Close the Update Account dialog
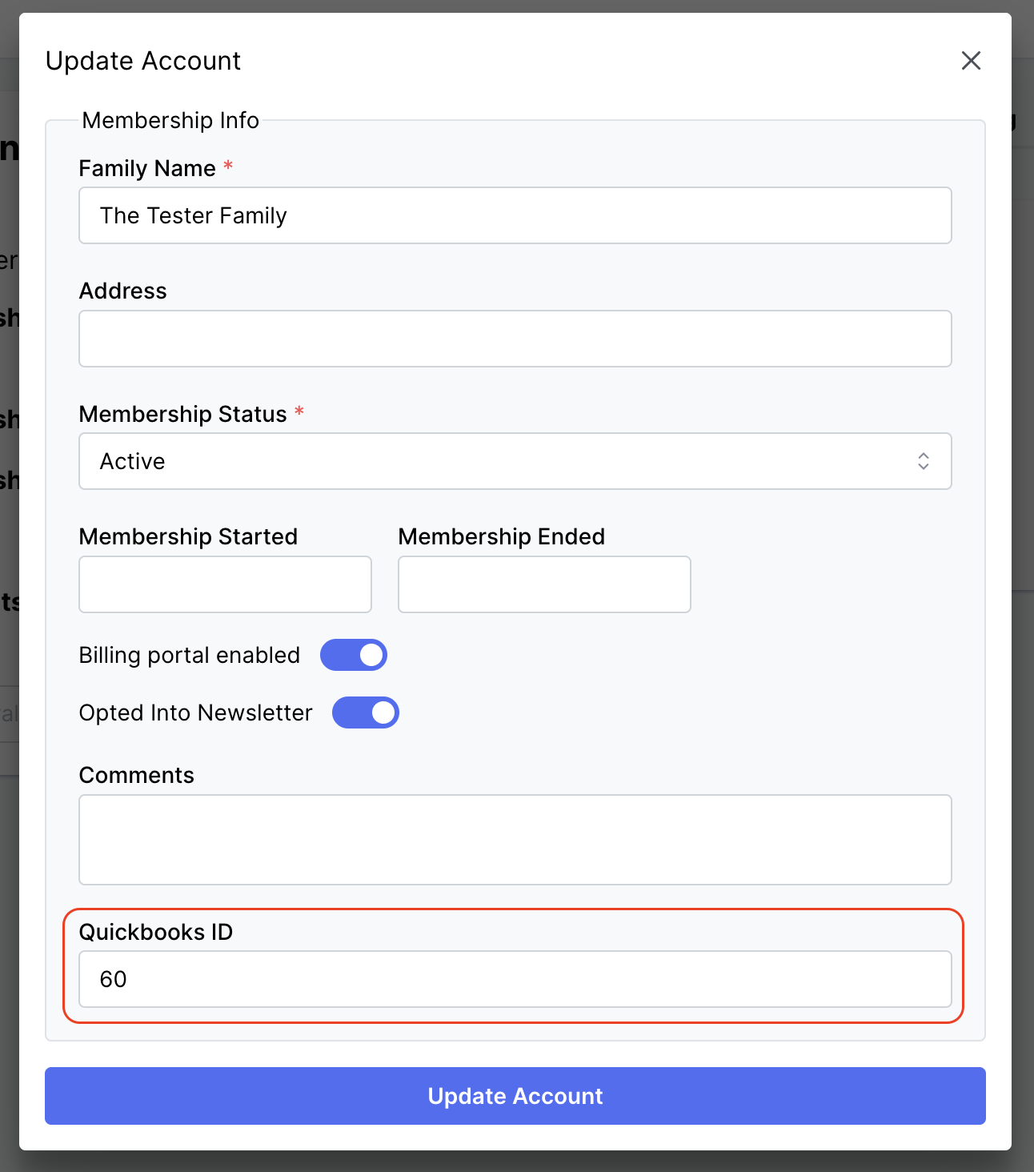The height and width of the screenshot is (1172, 1034). click(x=971, y=60)
